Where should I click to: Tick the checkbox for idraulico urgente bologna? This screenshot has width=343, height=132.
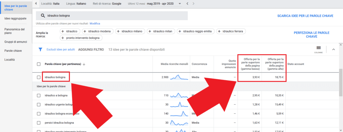(39, 105)
